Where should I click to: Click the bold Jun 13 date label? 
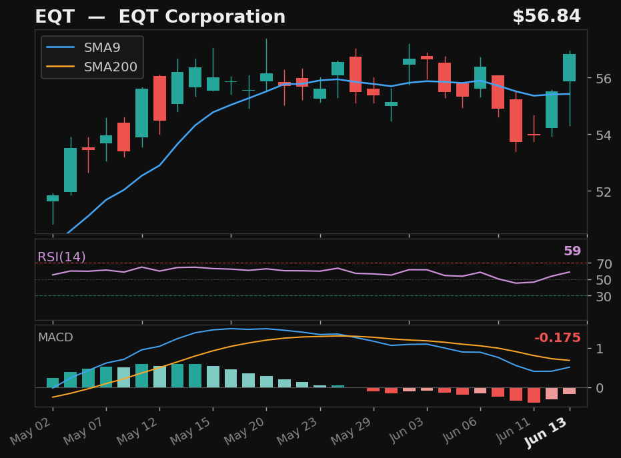tap(546, 432)
